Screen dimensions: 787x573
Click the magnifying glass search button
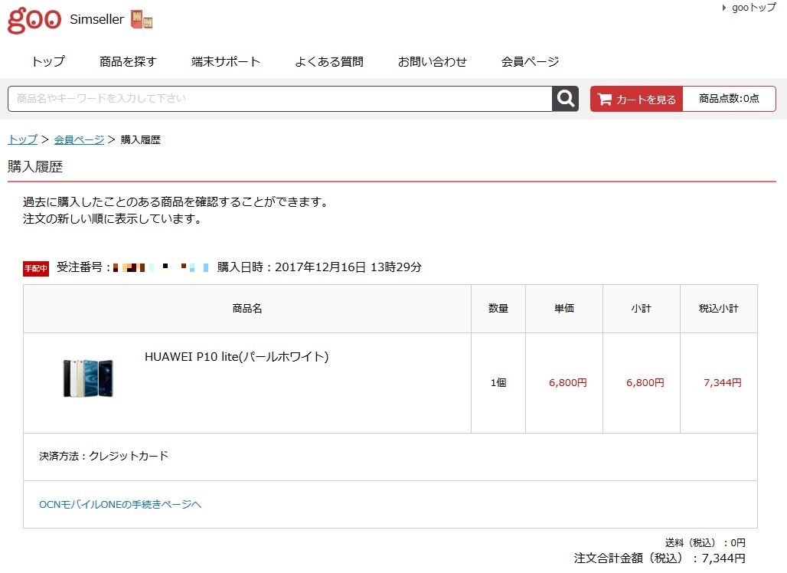click(x=565, y=98)
